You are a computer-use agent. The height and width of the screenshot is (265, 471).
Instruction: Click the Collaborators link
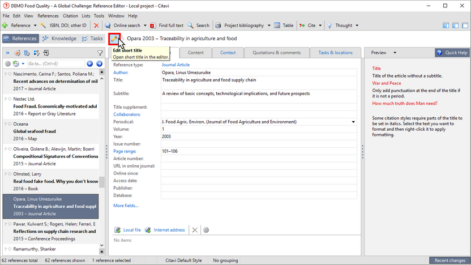(x=127, y=114)
